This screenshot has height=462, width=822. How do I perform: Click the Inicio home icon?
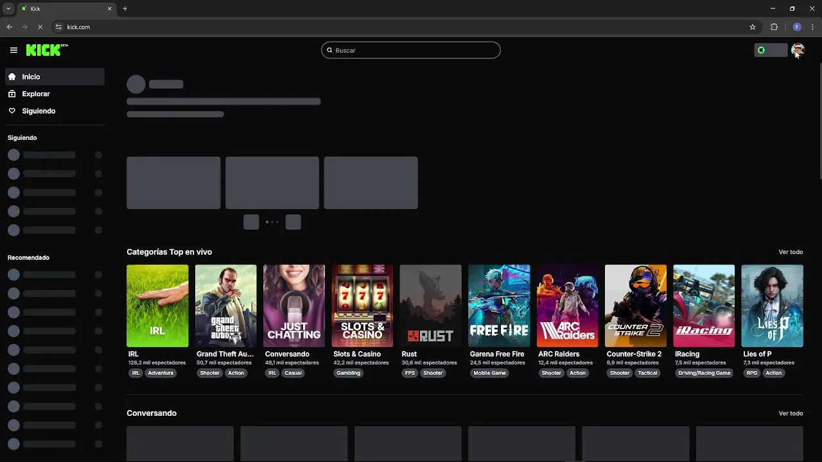click(12, 76)
